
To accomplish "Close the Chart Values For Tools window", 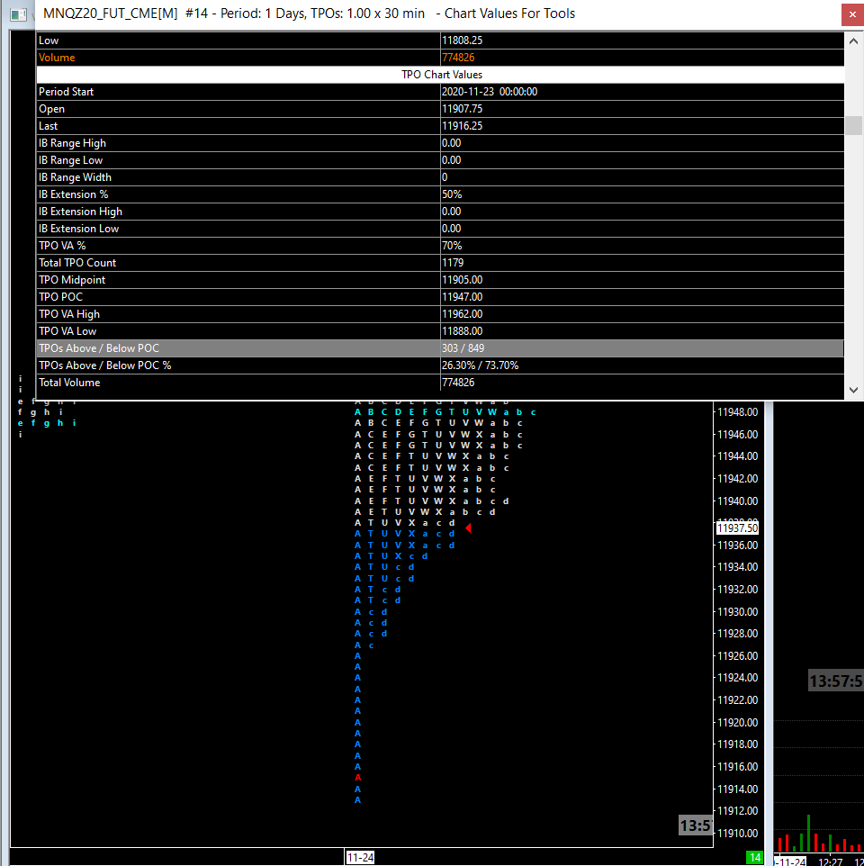I will tap(852, 15).
